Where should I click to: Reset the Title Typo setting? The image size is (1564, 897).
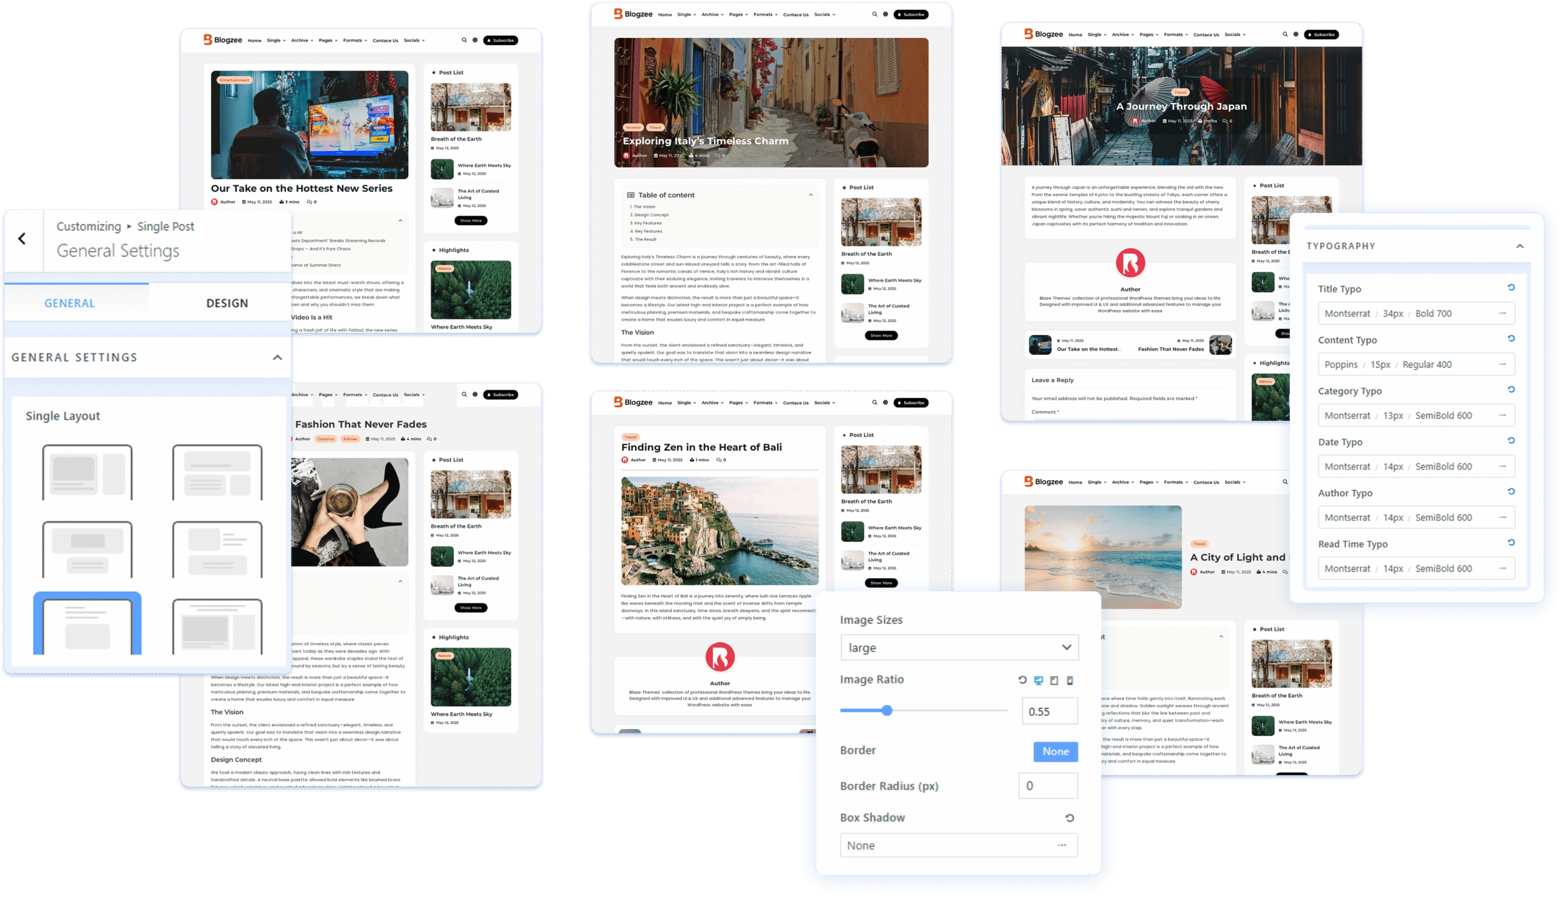pyautogui.click(x=1511, y=288)
